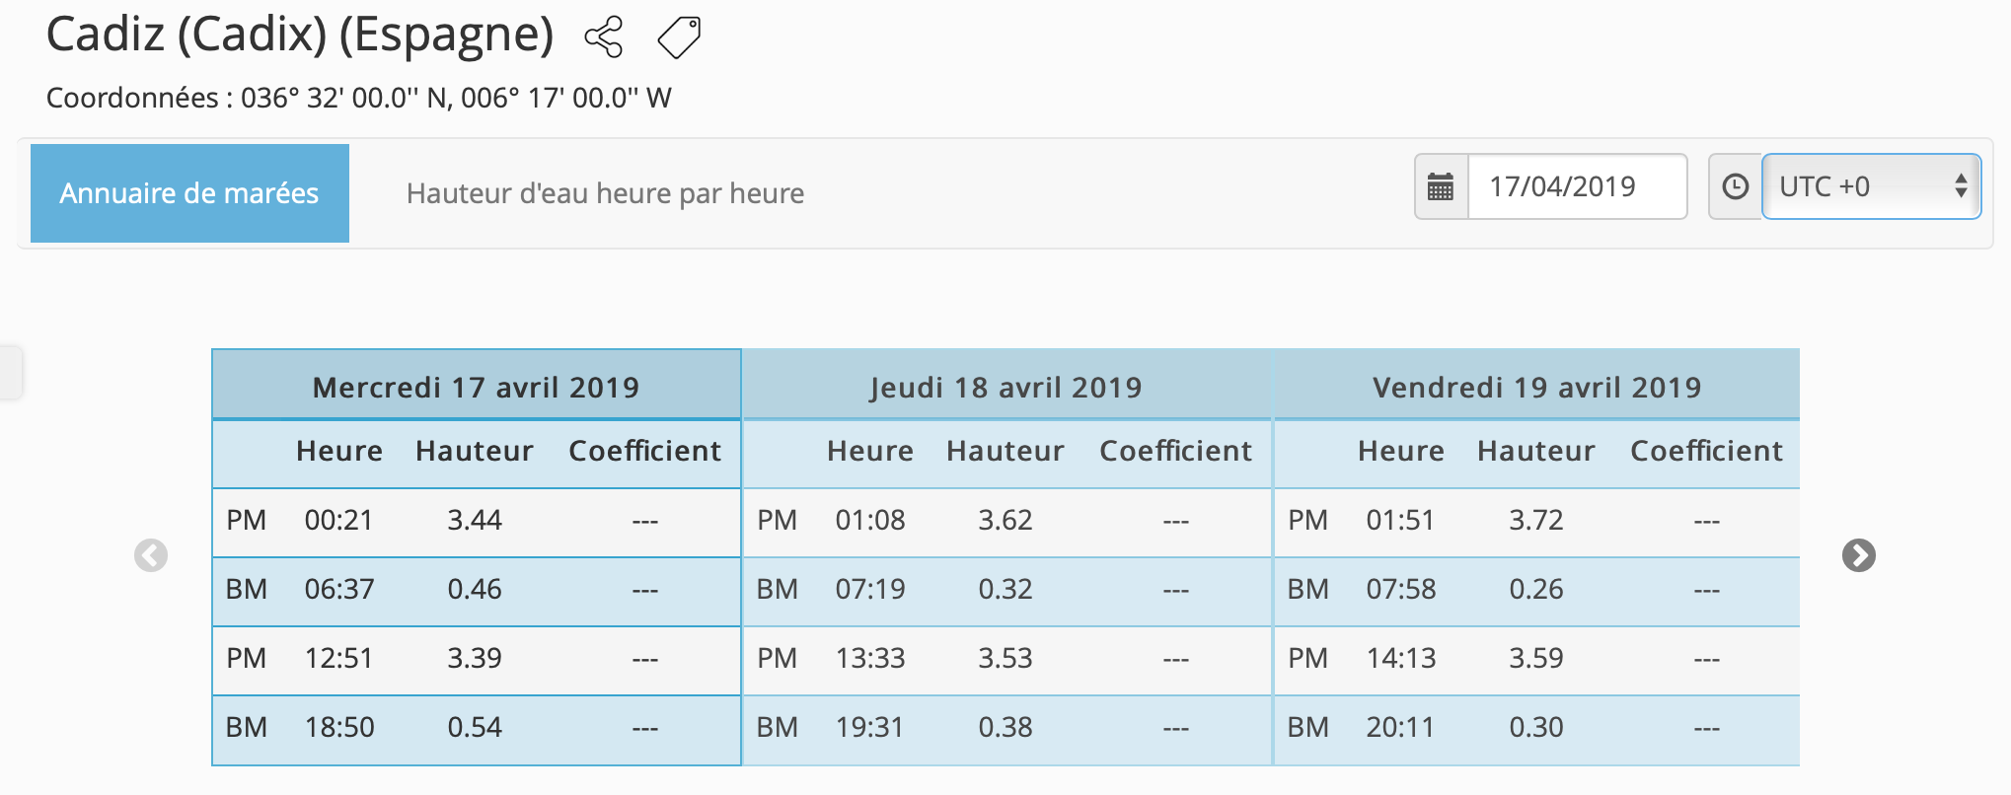Select the Jeudi 18 avril 2019 header
The height and width of the screenshot is (795, 2011).
[x=1005, y=387]
